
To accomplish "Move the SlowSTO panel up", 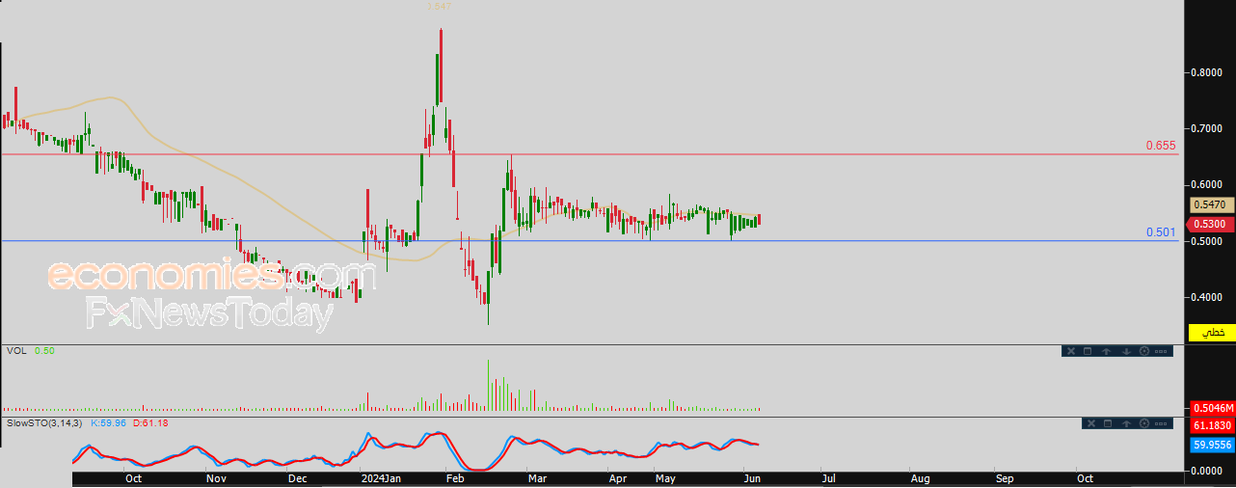I will click(1126, 423).
